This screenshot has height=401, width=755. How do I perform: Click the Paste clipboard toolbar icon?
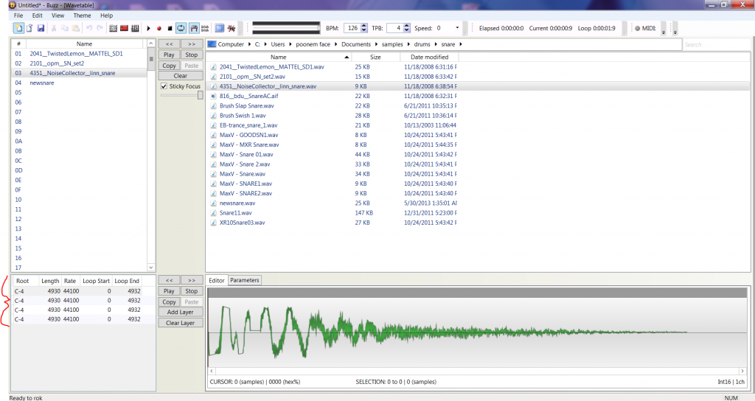pos(76,29)
